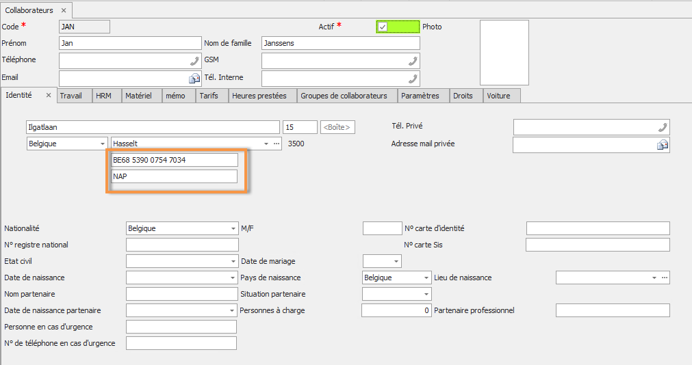The height and width of the screenshot is (365, 692).
Task: Switch to the Tarifs tab
Action: click(212, 96)
